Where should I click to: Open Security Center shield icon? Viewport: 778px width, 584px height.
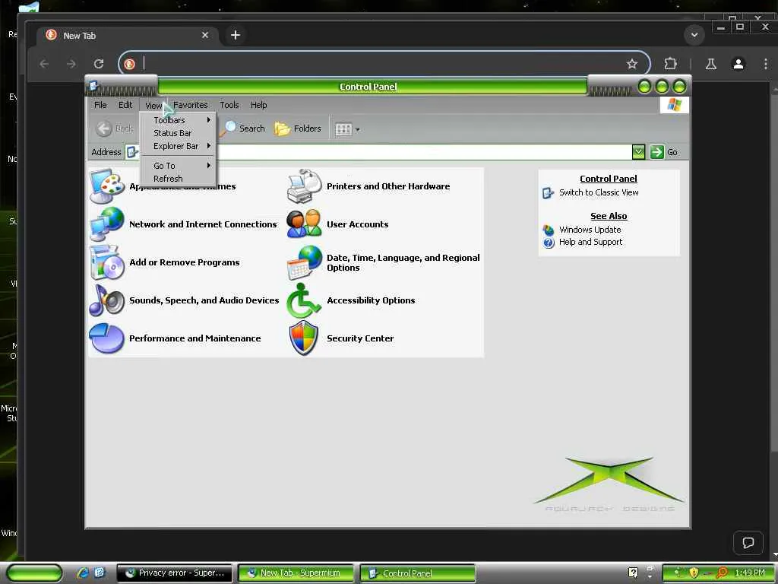click(x=304, y=338)
